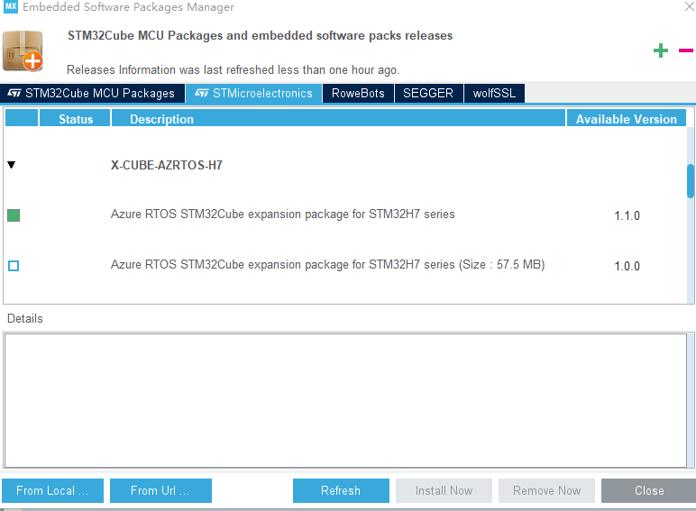
Task: Switch to STM32Cube MCU Packages tab
Action: (92, 93)
